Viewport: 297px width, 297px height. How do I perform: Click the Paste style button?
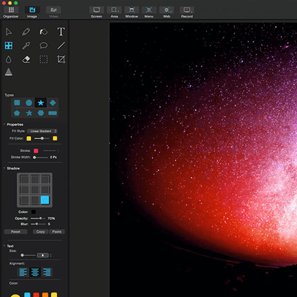pos(56,232)
